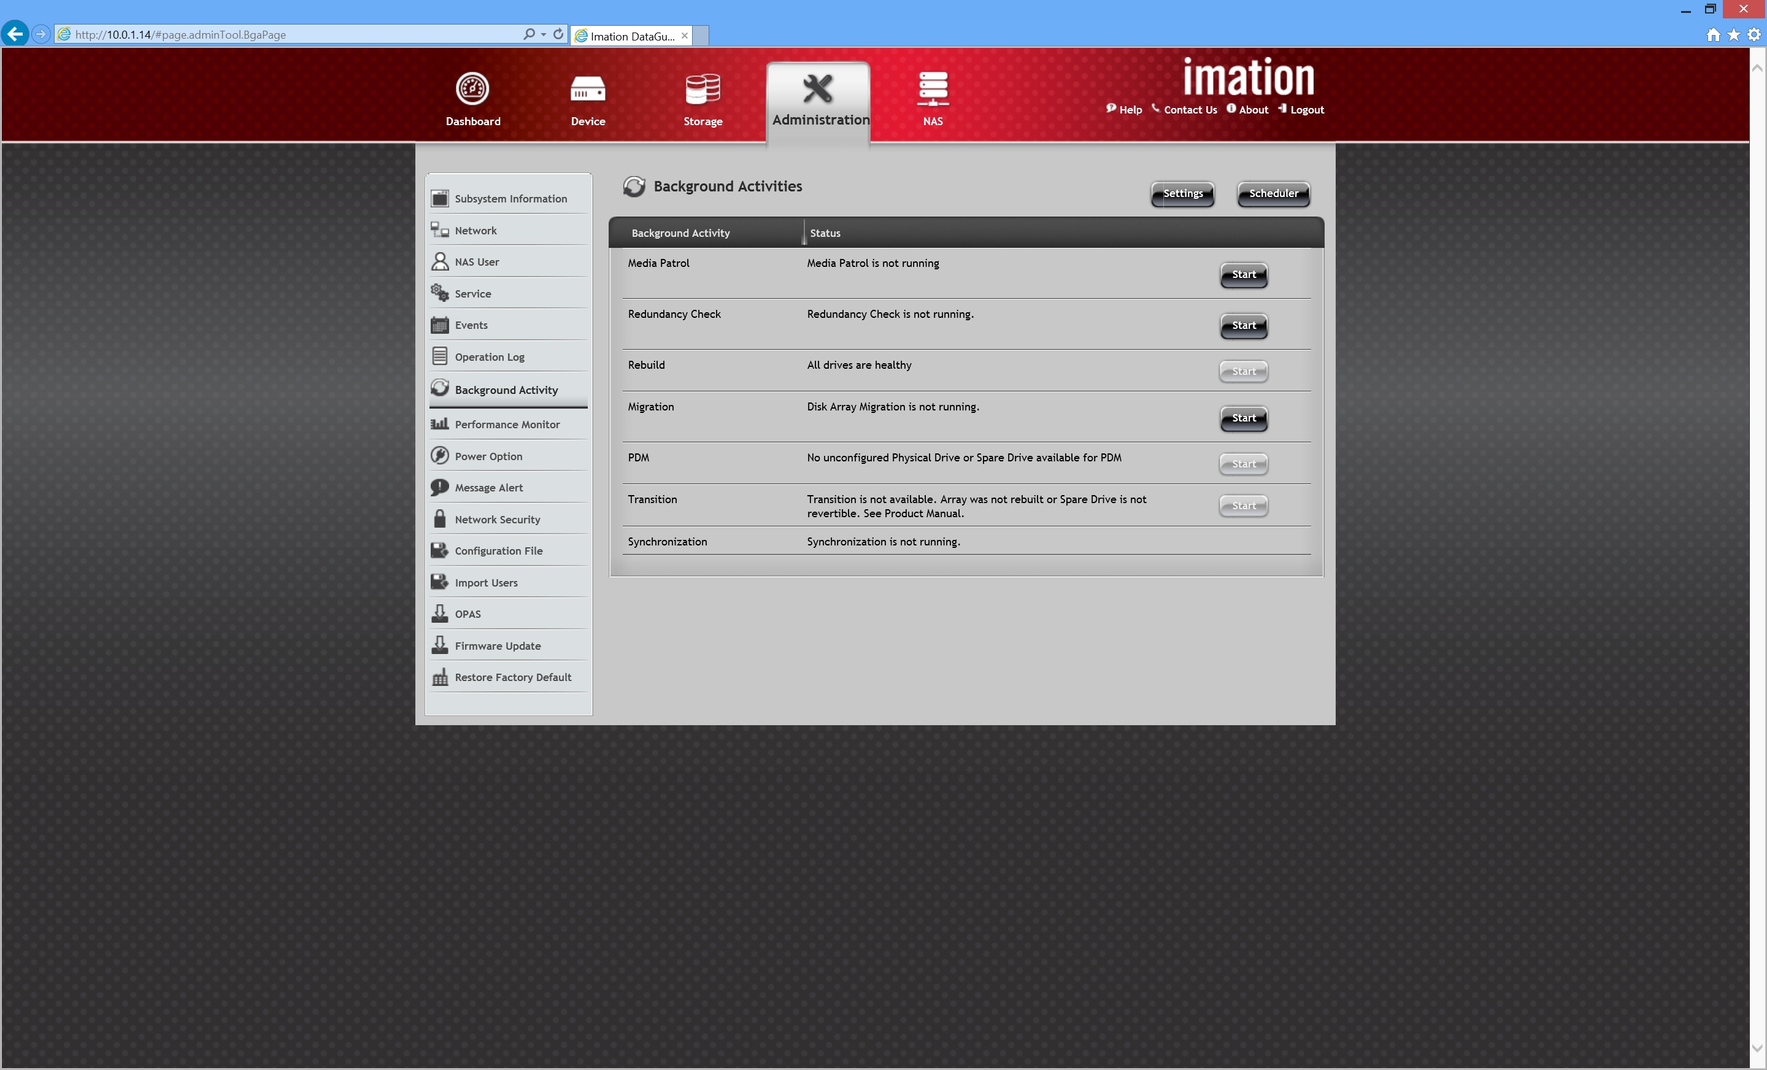Viewport: 1767px width, 1070px height.
Task: Open the Storage database icon
Action: click(x=702, y=89)
